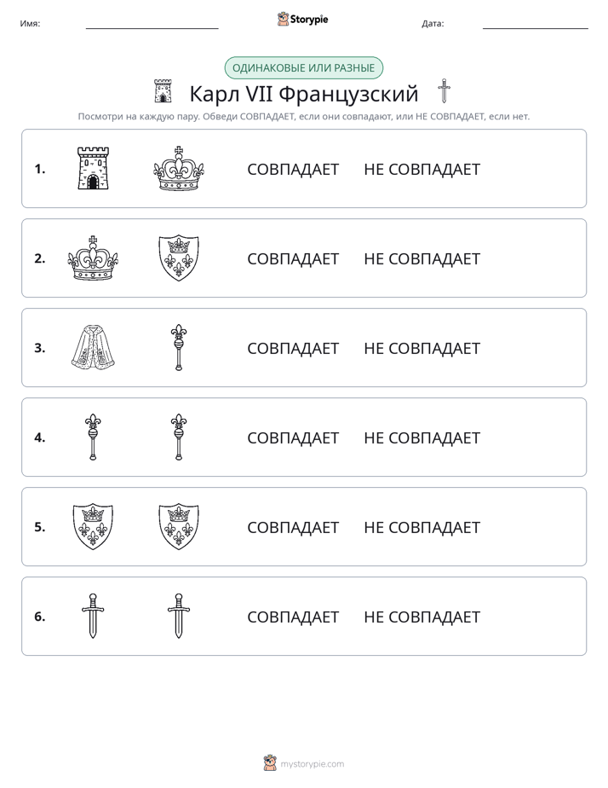Click the Storypie logo at top
The width and height of the screenshot is (608, 788).
click(303, 19)
